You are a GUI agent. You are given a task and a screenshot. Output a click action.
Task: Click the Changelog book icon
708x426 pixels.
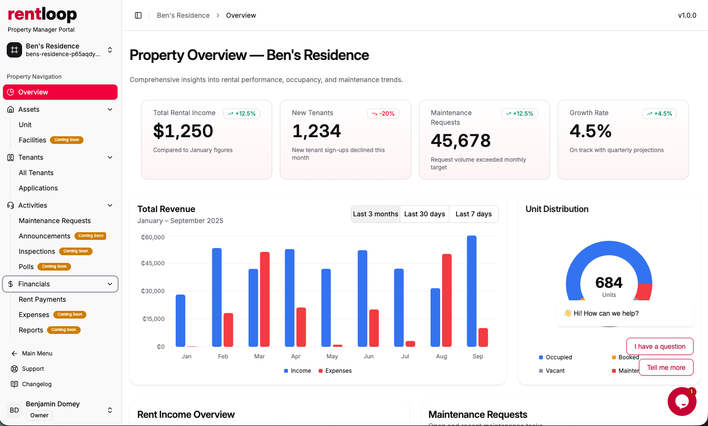click(14, 384)
